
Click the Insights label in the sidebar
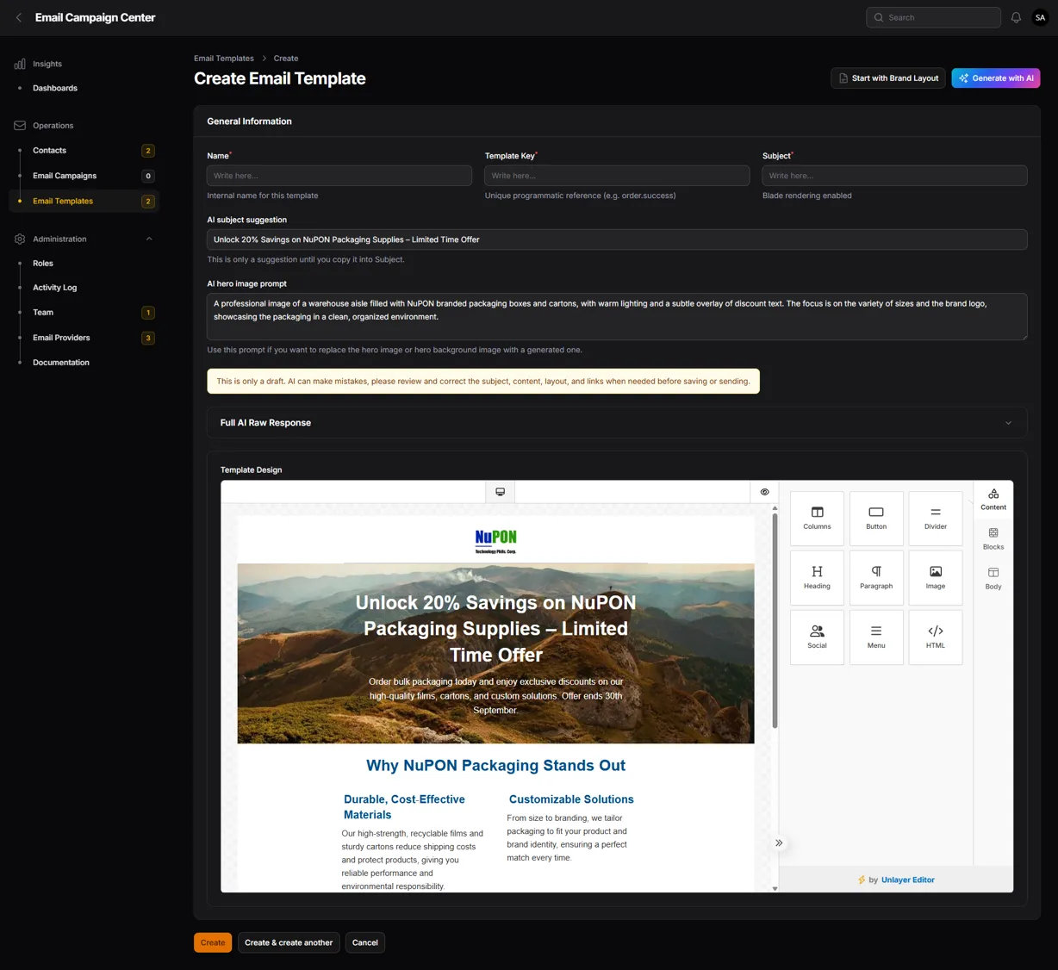pyautogui.click(x=47, y=64)
